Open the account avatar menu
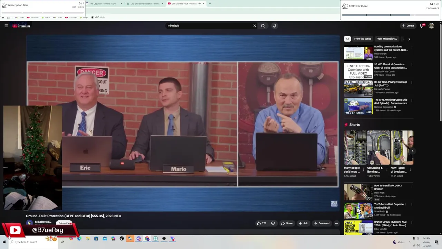Screen dimensions: 442x249 point(431,26)
